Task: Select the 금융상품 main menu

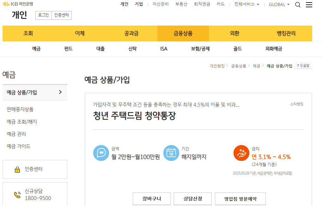Action: (x=183, y=33)
